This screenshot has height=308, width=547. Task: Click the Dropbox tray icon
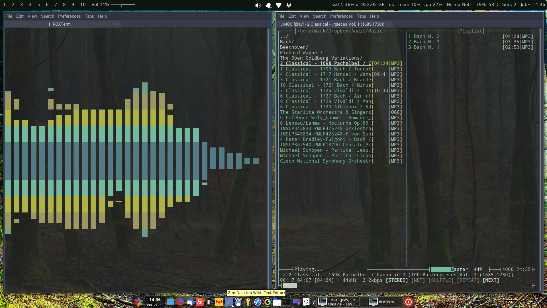pos(289,5)
